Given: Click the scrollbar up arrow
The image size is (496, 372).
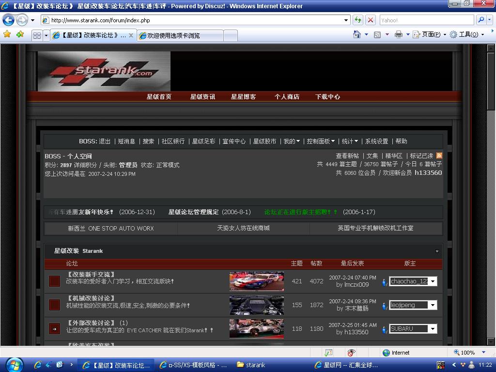Looking at the screenshot, I should pos(491,48).
